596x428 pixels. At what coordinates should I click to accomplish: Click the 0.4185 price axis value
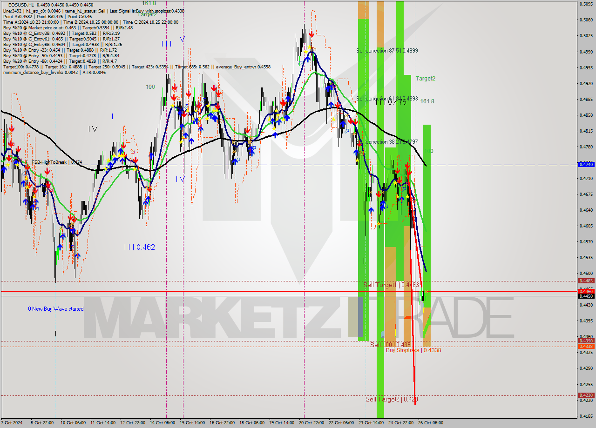(x=586, y=415)
